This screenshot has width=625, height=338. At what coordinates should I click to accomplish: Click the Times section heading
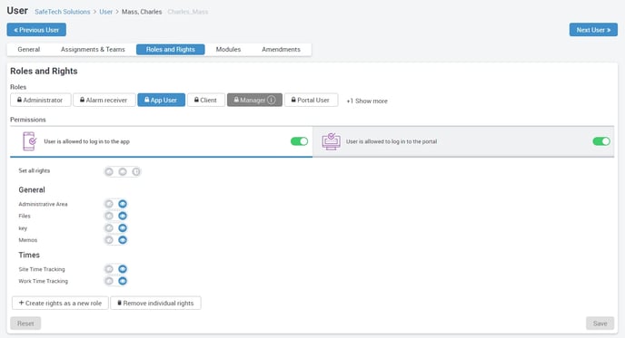[x=29, y=255]
